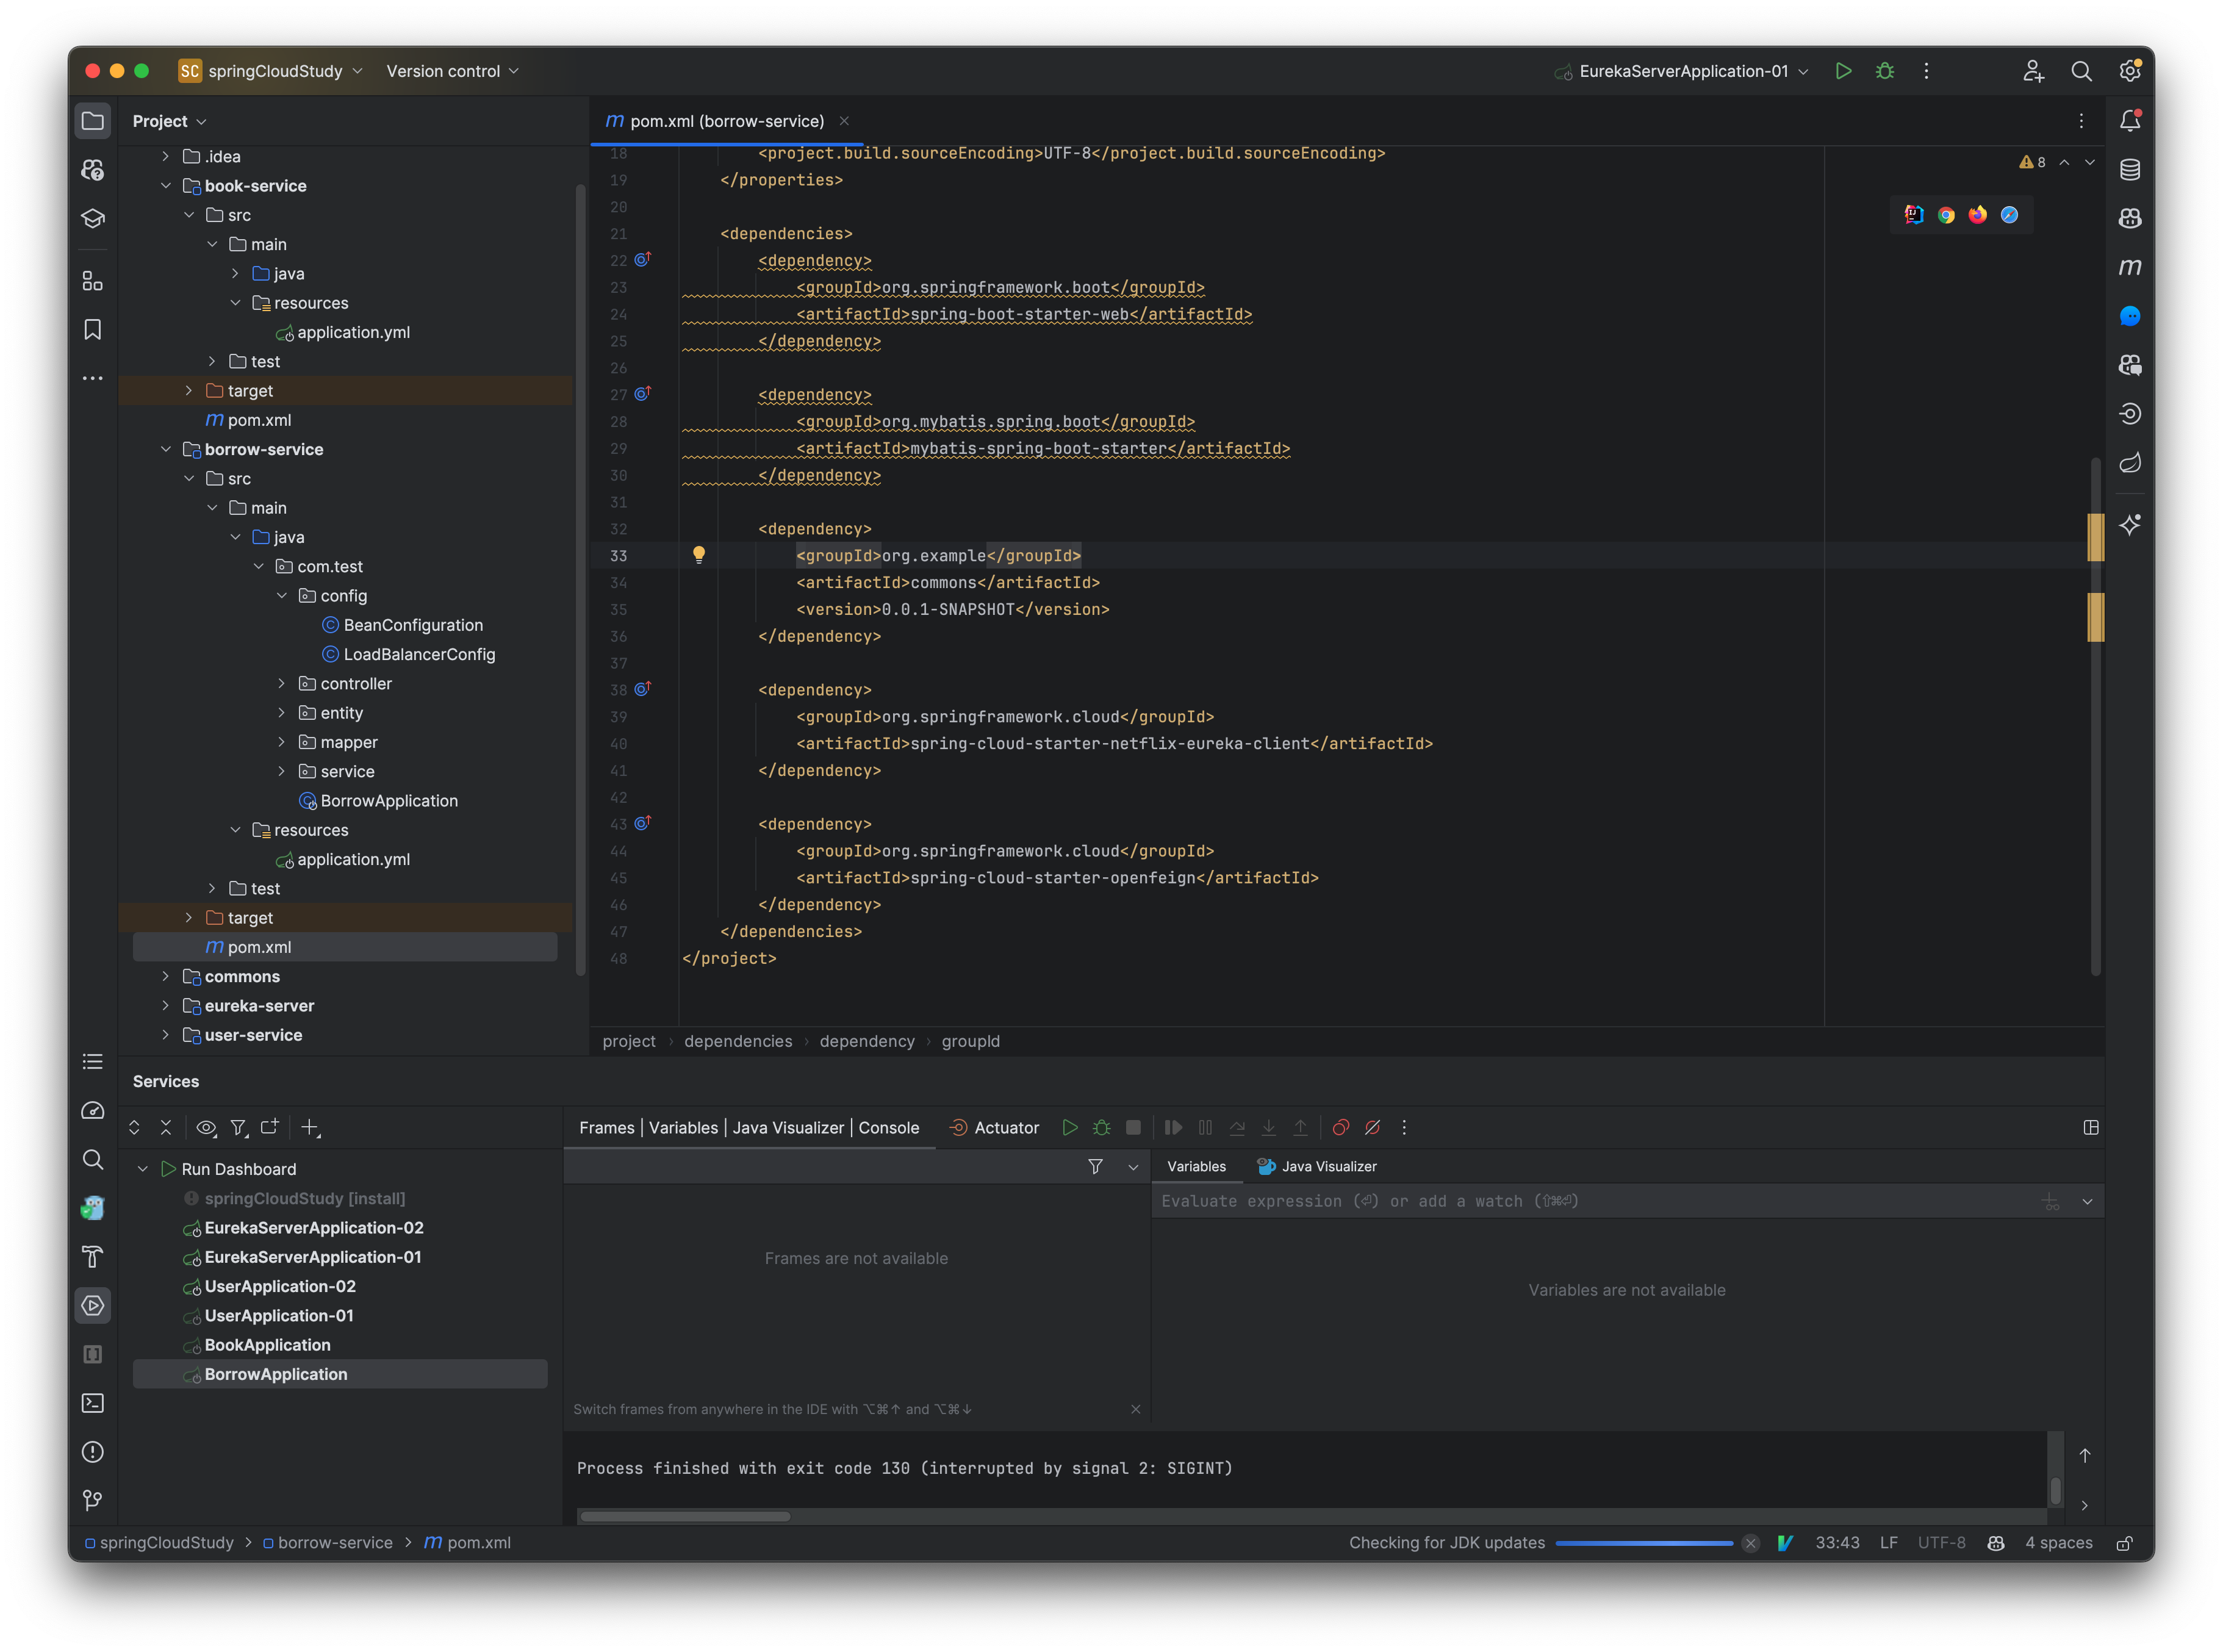Expand the commons project folder
The width and height of the screenshot is (2223, 1652).
click(x=166, y=976)
